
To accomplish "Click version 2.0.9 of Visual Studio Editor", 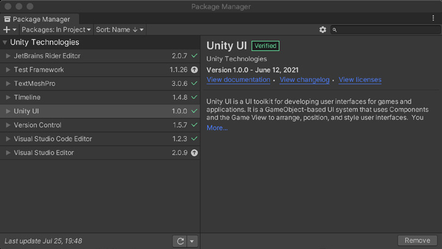I will pyautogui.click(x=180, y=152).
